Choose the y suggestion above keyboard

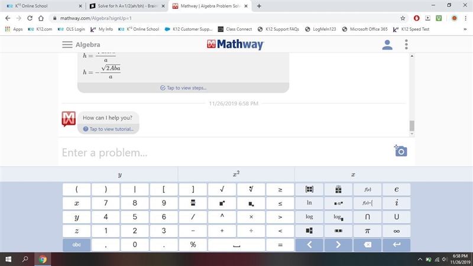pyautogui.click(x=120, y=174)
